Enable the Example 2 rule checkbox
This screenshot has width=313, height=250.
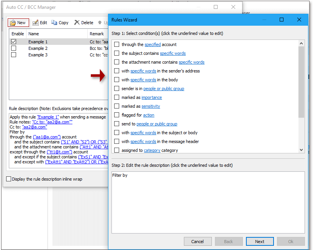13,48
